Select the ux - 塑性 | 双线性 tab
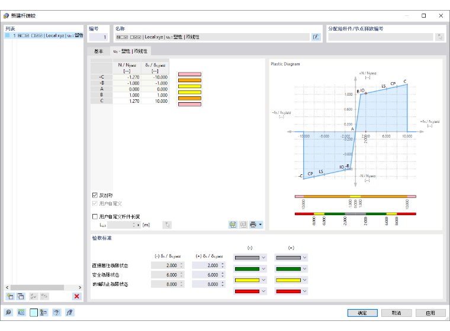The width and height of the screenshot is (450, 331). coord(130,51)
